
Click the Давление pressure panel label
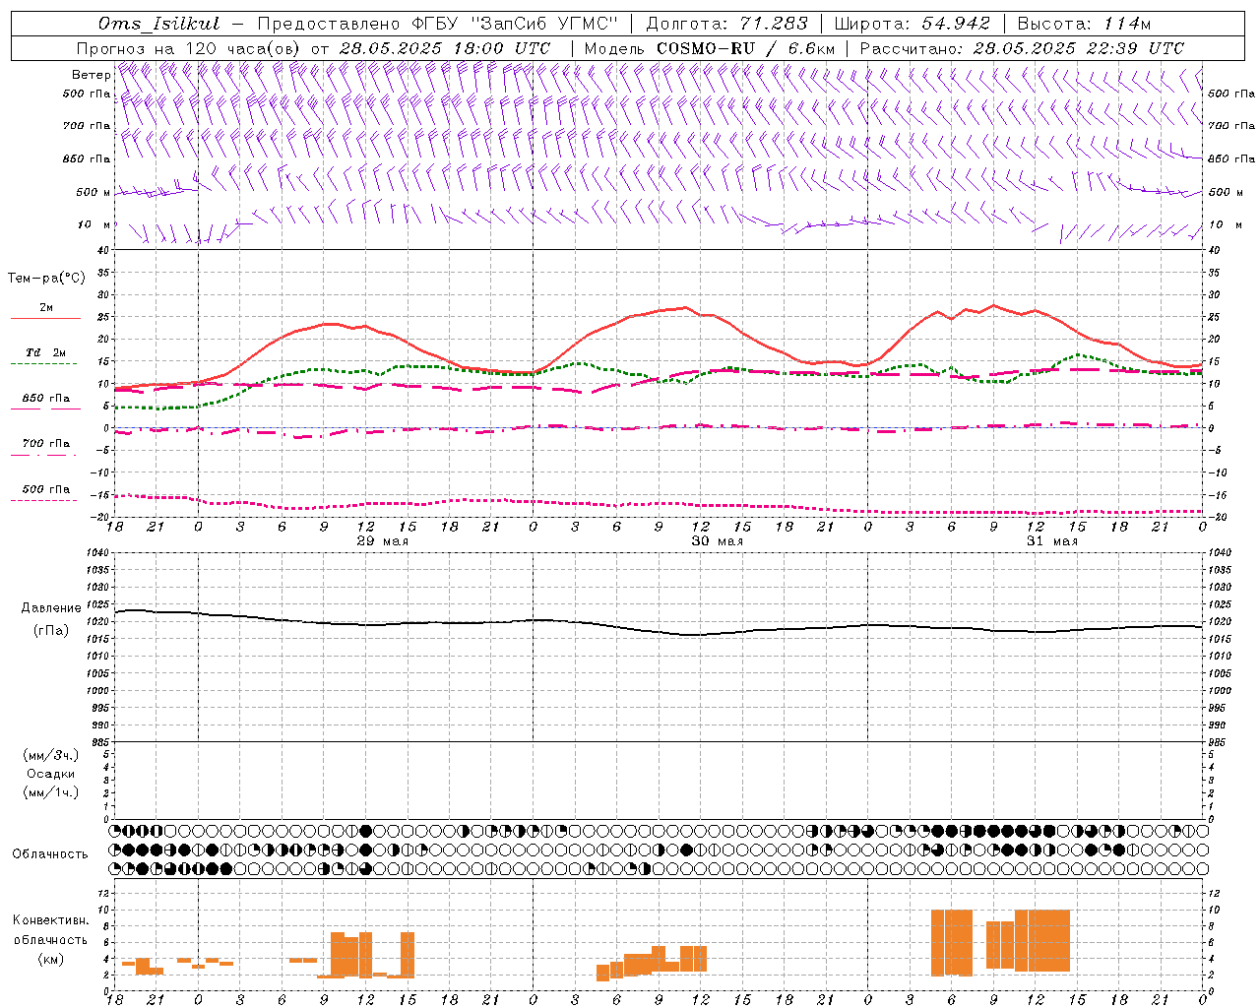[x=51, y=608]
